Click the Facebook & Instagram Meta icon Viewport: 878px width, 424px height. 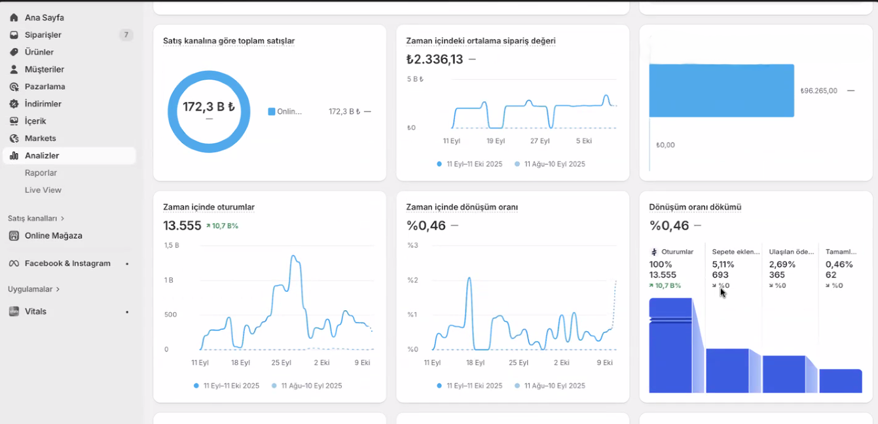tap(14, 264)
